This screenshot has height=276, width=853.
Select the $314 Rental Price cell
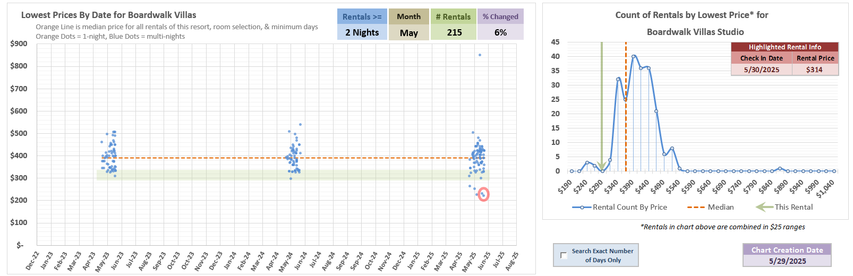click(814, 70)
